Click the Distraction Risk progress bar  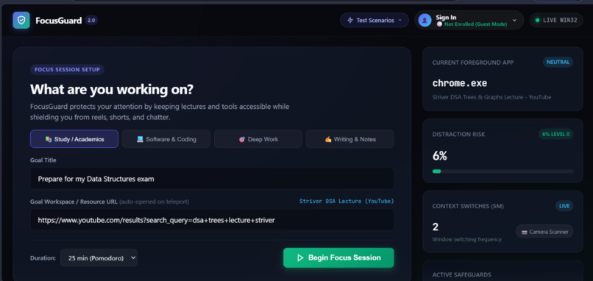(x=503, y=171)
